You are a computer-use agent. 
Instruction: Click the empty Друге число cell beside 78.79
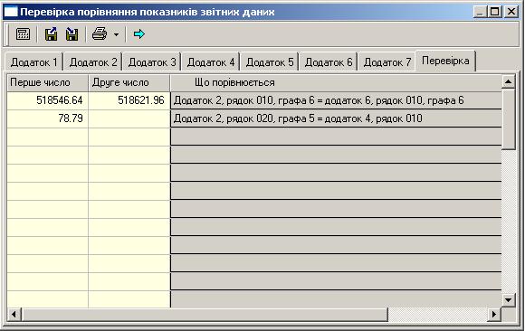pos(129,118)
